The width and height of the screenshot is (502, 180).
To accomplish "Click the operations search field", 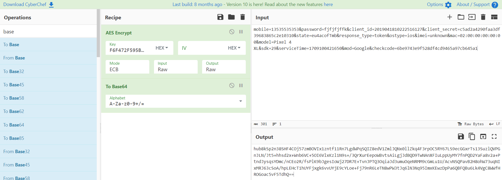I will tap(48, 32).
